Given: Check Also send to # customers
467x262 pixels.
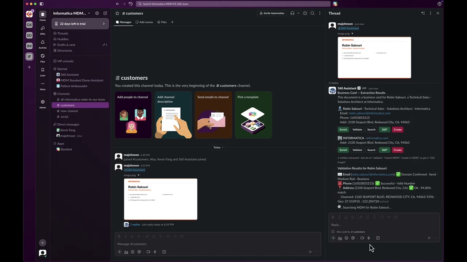Looking at the screenshot, I should [333, 232].
